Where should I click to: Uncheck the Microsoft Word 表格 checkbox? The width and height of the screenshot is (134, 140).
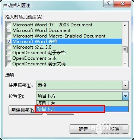click(x=9, y=42)
